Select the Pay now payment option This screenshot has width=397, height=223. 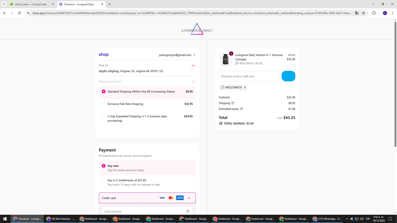(103, 166)
